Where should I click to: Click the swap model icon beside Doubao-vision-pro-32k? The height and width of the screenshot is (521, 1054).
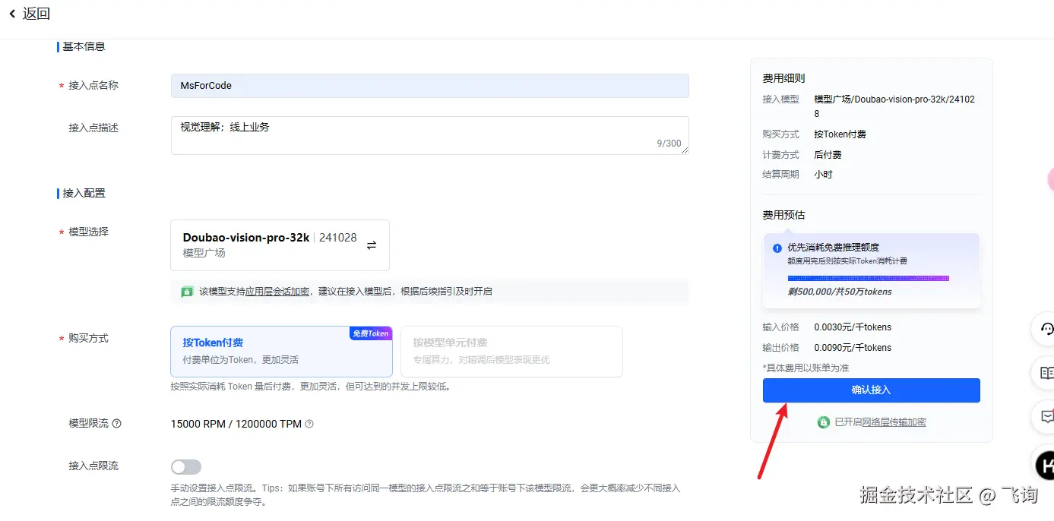[x=372, y=245]
